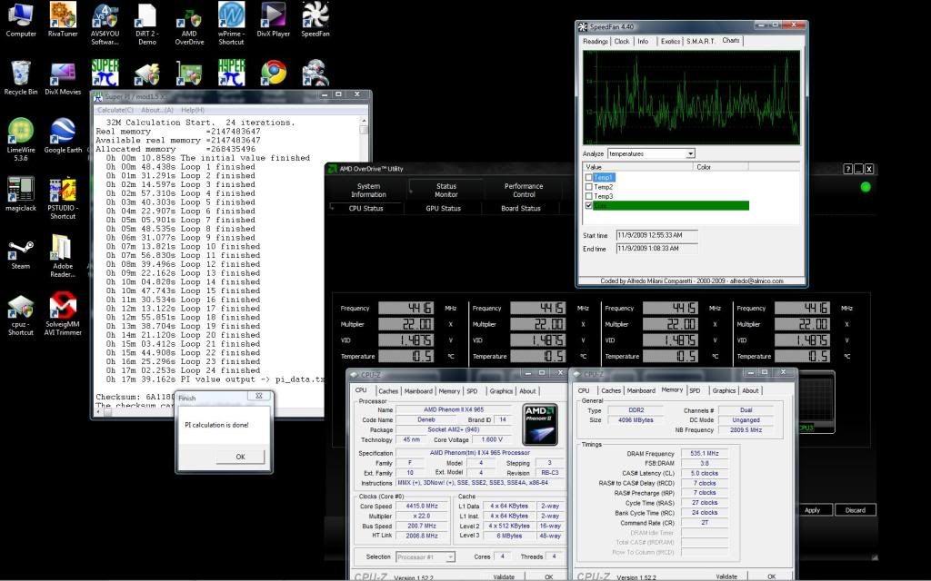The image size is (931, 581).
Task: Enable the Temp1 checkbox in SpeedFan
Action: click(589, 177)
